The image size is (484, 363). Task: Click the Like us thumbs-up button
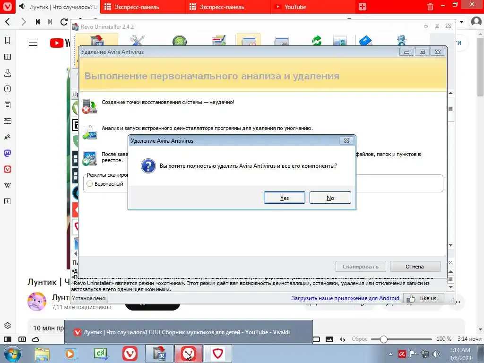(x=423, y=298)
